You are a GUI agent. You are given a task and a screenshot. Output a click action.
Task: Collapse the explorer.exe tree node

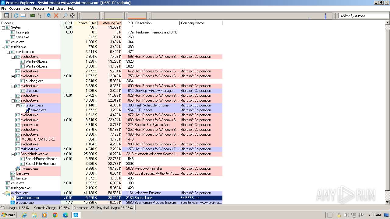coord(3,193)
